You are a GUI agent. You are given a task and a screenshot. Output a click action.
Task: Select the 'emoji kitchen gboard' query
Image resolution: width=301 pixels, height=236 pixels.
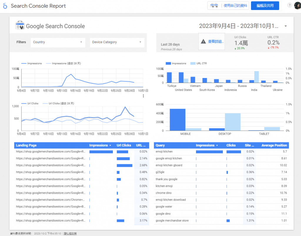click(221, 165)
